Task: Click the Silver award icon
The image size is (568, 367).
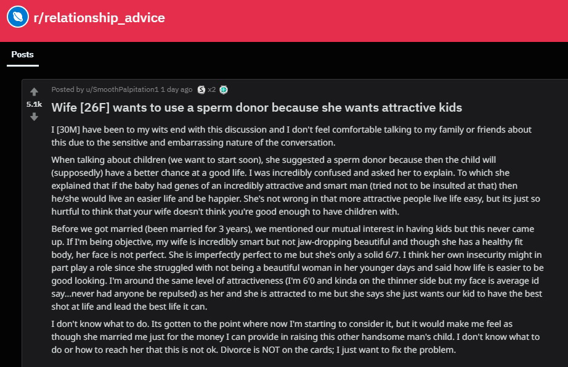Action: point(201,89)
